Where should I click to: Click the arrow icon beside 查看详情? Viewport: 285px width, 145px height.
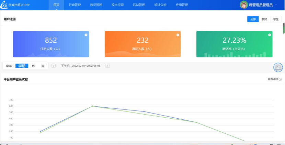pyautogui.click(x=280, y=79)
